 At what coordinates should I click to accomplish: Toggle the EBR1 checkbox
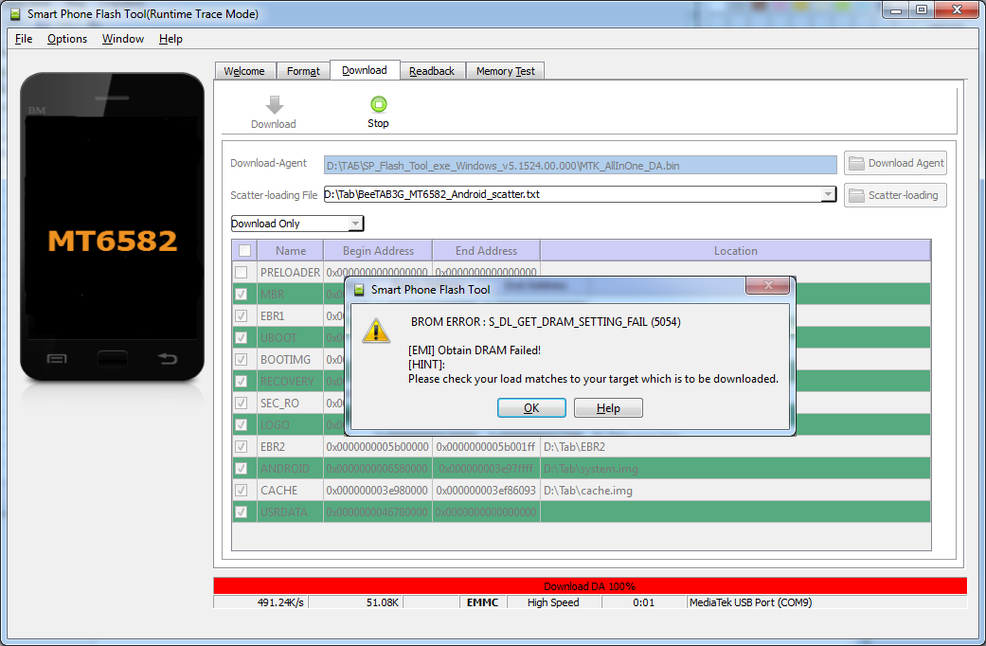pos(241,315)
